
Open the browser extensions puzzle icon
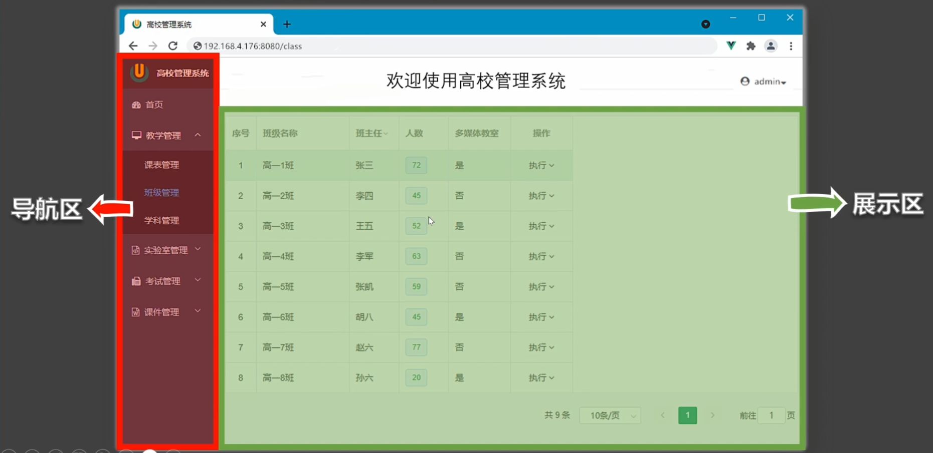[751, 46]
